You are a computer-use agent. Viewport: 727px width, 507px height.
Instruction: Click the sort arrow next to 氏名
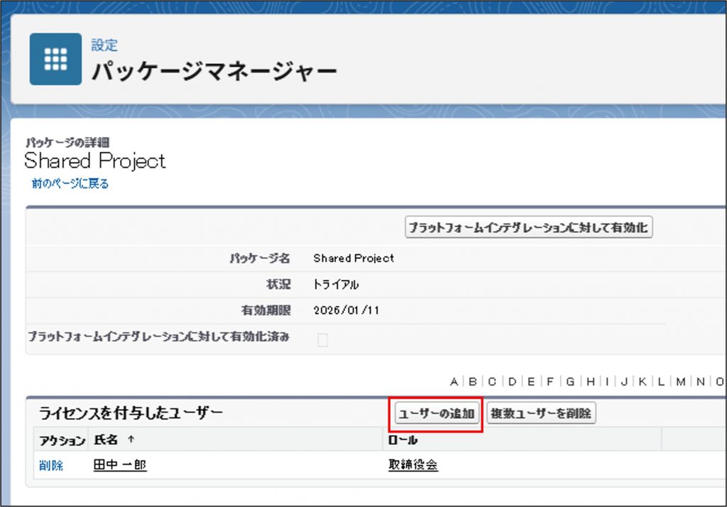[131, 440]
